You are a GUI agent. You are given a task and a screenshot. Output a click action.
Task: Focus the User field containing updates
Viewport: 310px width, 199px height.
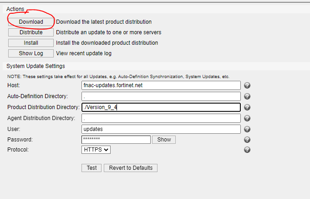[x=161, y=129]
